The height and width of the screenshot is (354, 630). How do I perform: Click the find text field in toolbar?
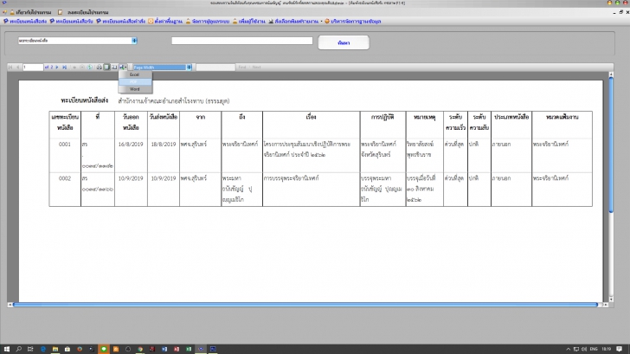pos(215,68)
